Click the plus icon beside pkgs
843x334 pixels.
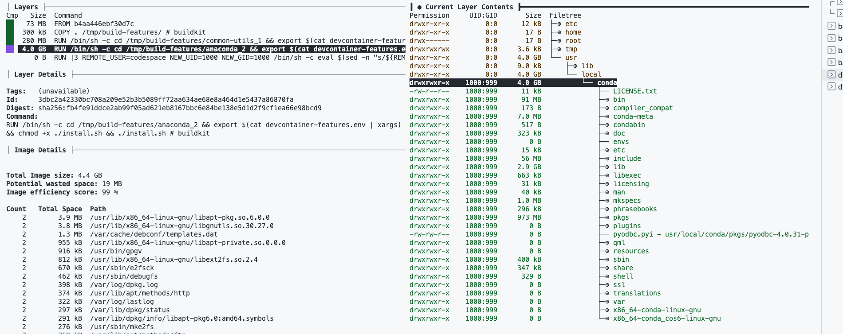click(x=607, y=217)
